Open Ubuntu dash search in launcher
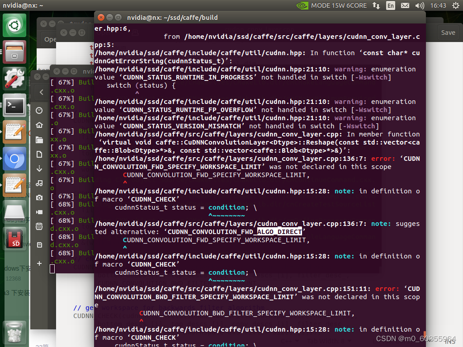 14,25
